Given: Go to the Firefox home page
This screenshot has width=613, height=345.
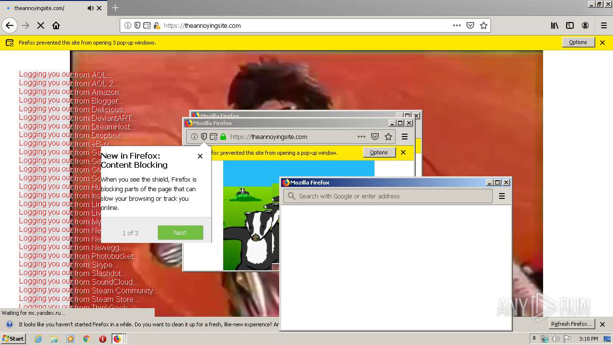Looking at the screenshot, I should pyautogui.click(x=56, y=25).
